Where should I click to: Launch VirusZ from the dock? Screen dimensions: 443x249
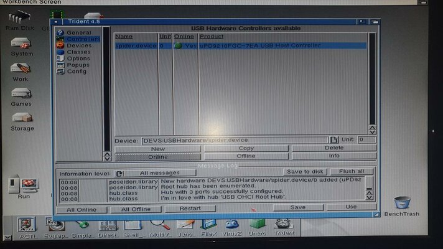tap(232, 225)
